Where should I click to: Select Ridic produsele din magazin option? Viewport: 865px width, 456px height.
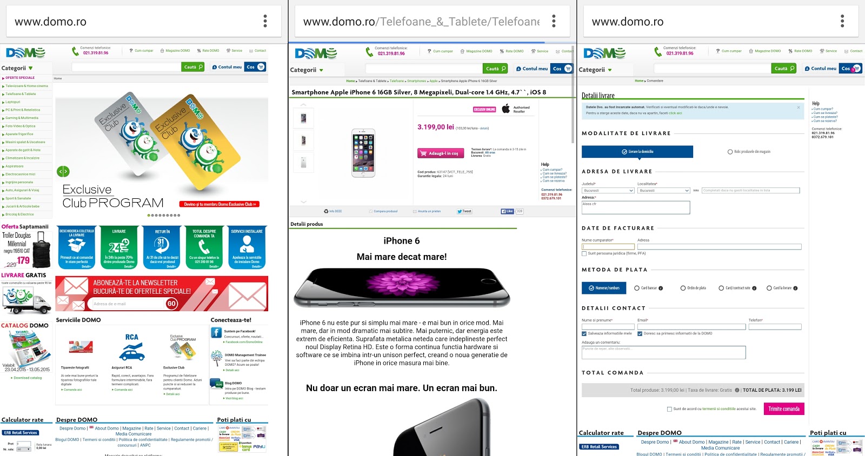click(749, 152)
